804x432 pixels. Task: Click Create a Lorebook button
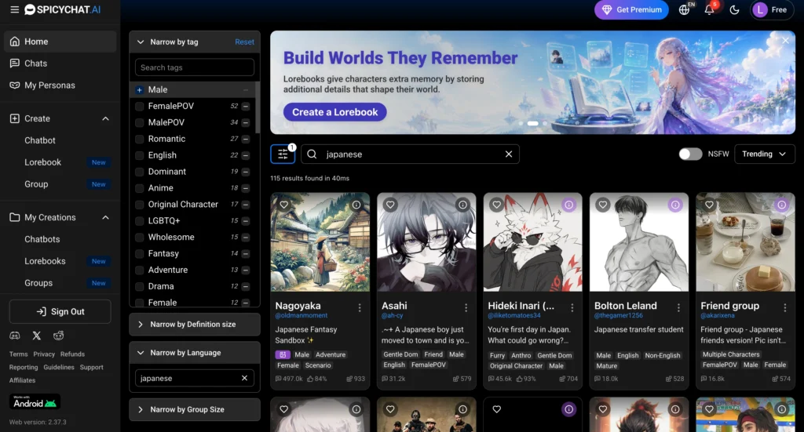tap(334, 112)
